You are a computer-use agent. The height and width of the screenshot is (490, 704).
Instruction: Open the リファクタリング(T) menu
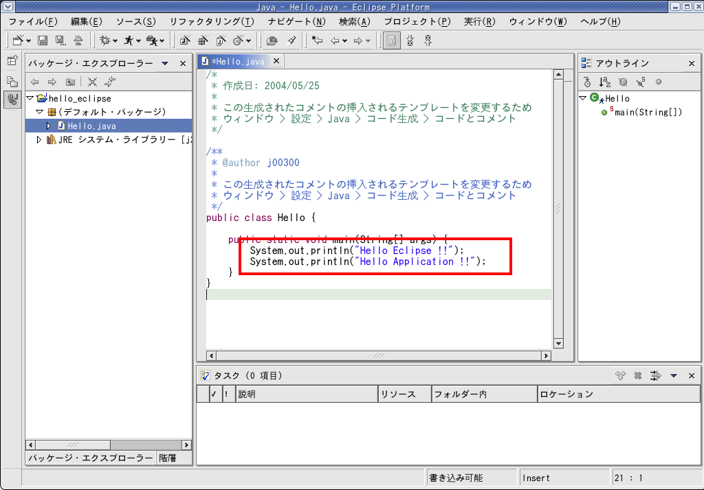(x=212, y=21)
